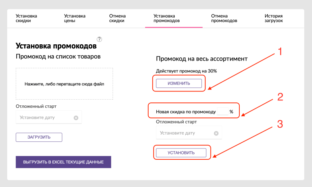The height and width of the screenshot is (187, 312).
Task: Focus the date field above the Загрузить button
Action: (45, 118)
